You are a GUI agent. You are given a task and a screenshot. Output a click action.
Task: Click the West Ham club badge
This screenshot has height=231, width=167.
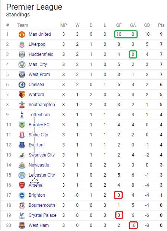click(x=22, y=225)
